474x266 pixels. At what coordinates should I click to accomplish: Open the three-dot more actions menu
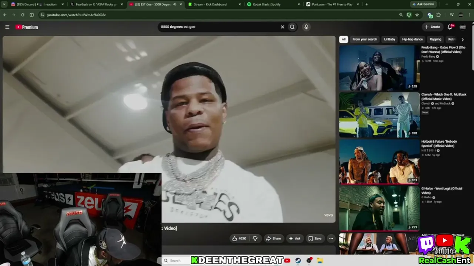coord(331,239)
